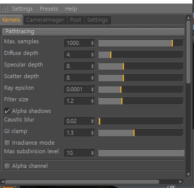Click the vertical scrollbar down arrow

pyautogui.click(x=188, y=174)
